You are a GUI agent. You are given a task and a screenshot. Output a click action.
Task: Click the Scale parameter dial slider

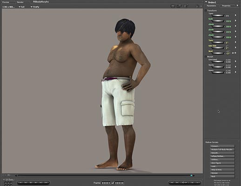pyautogui.click(x=218, y=21)
